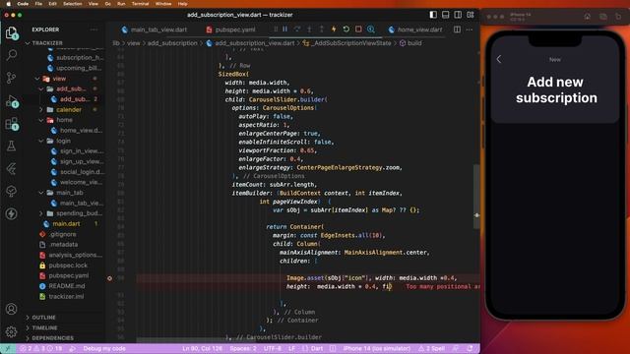Screen dimensions: 630x354
Task: Open editor More Actions ellipsis
Action: (x=470, y=29)
